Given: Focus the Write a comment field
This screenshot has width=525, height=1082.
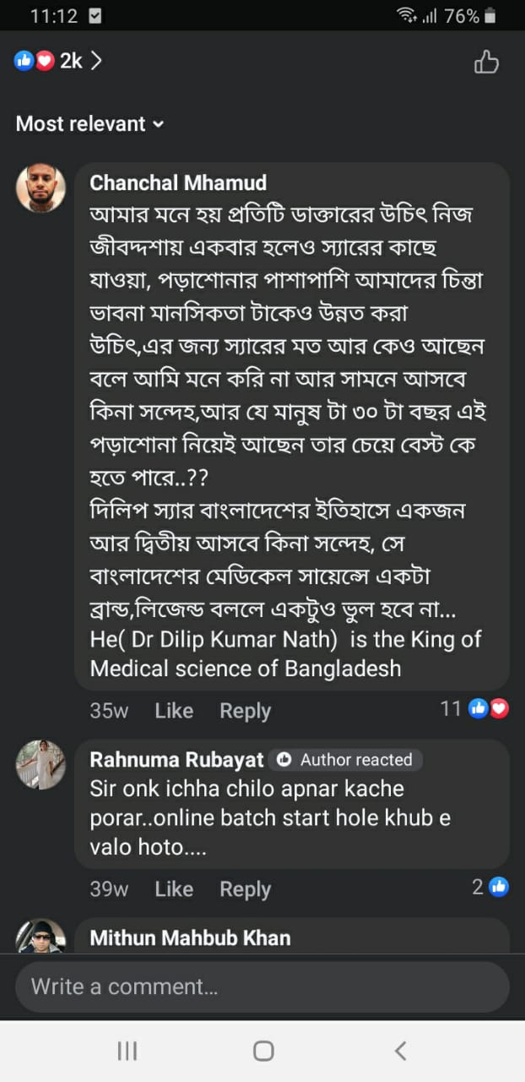Looking at the screenshot, I should click(x=262, y=986).
